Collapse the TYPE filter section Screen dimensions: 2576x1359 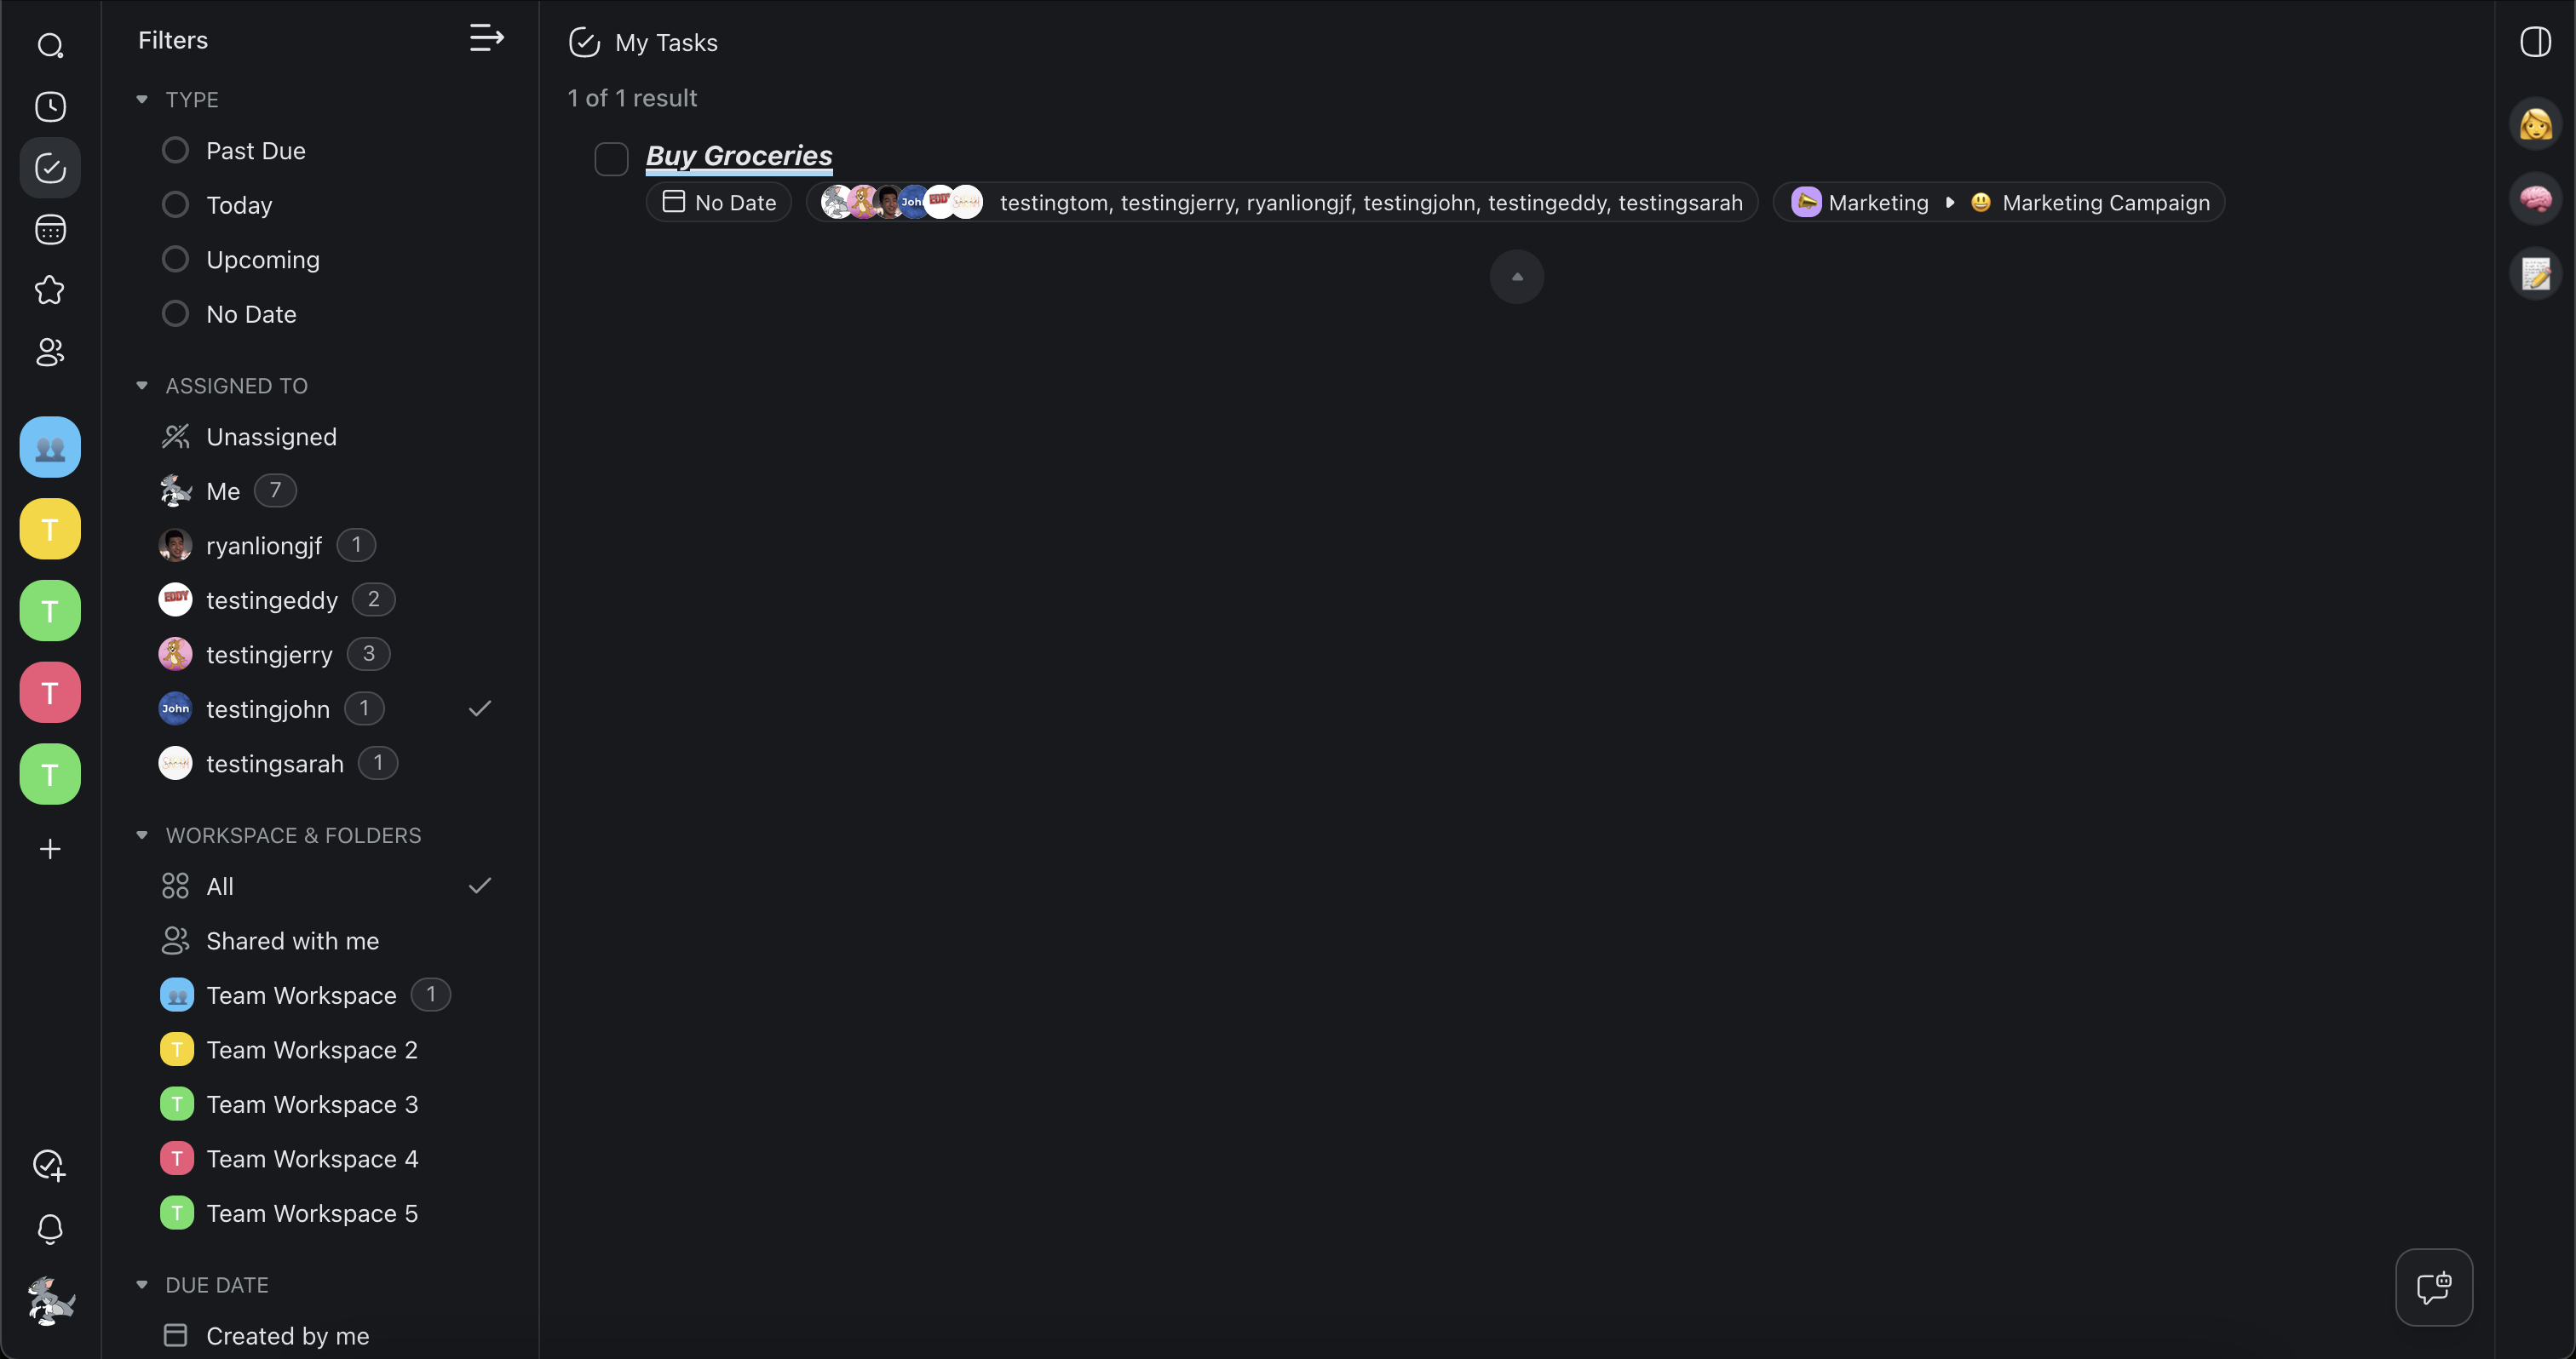click(142, 99)
